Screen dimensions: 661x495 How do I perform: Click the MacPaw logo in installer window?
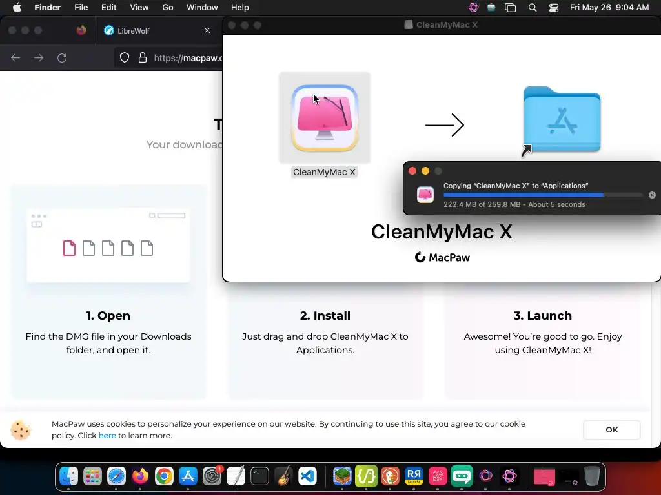coord(442,257)
